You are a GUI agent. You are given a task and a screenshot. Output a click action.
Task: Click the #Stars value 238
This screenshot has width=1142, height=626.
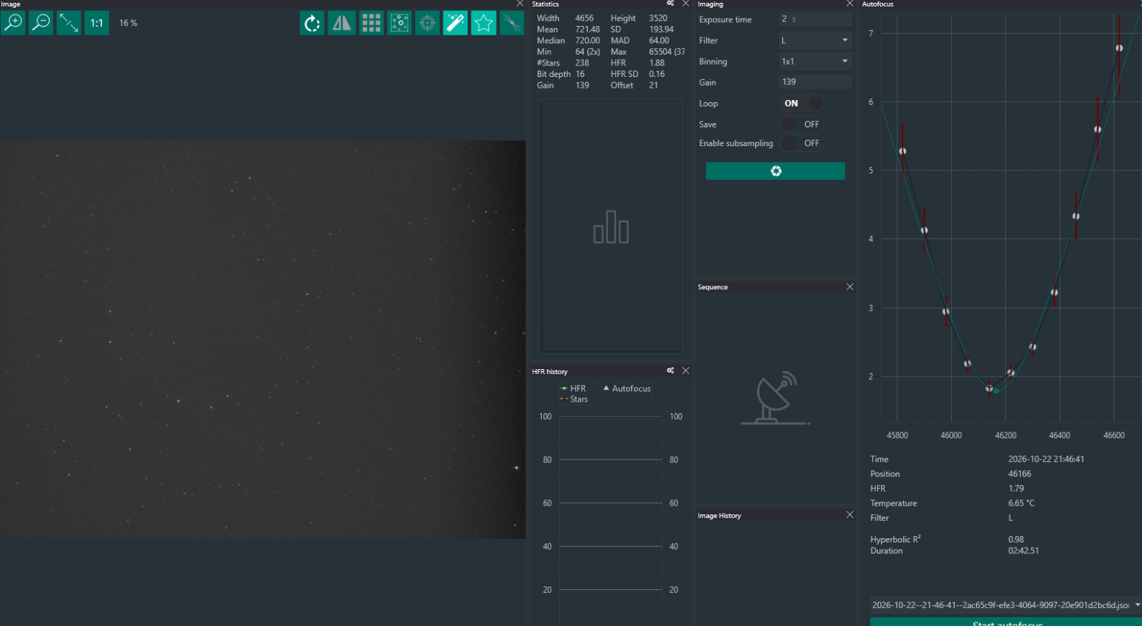click(582, 63)
